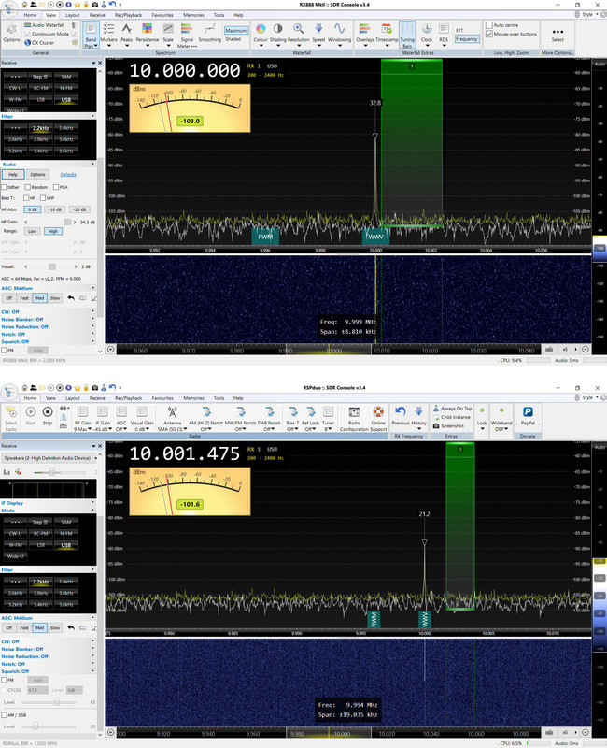Open Persistence settings in RX888 ribbon
Screen dimensions: 607x748
point(148,35)
